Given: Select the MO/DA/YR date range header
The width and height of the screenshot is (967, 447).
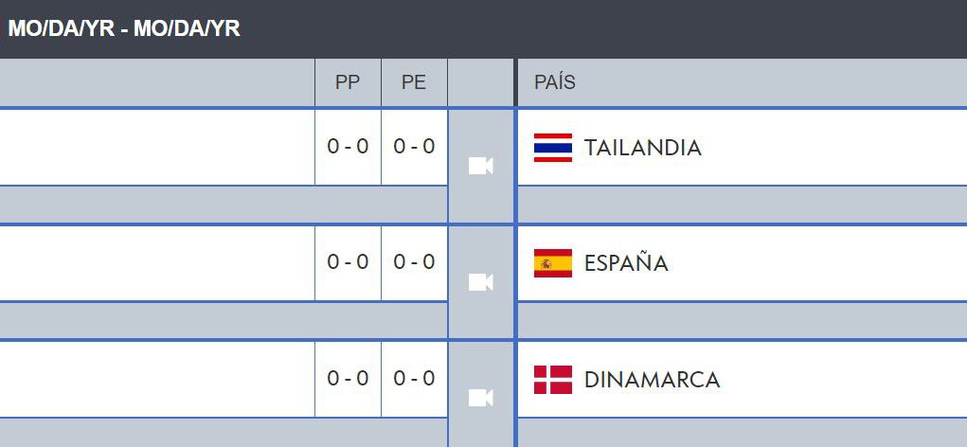Looking at the screenshot, I should coord(124,28).
